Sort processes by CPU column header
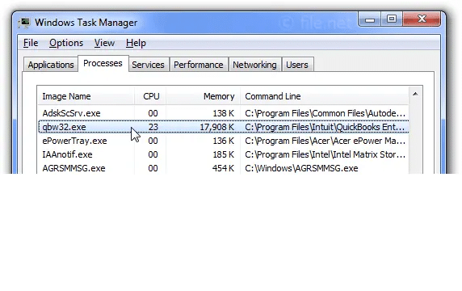The image size is (462, 291). pos(150,96)
